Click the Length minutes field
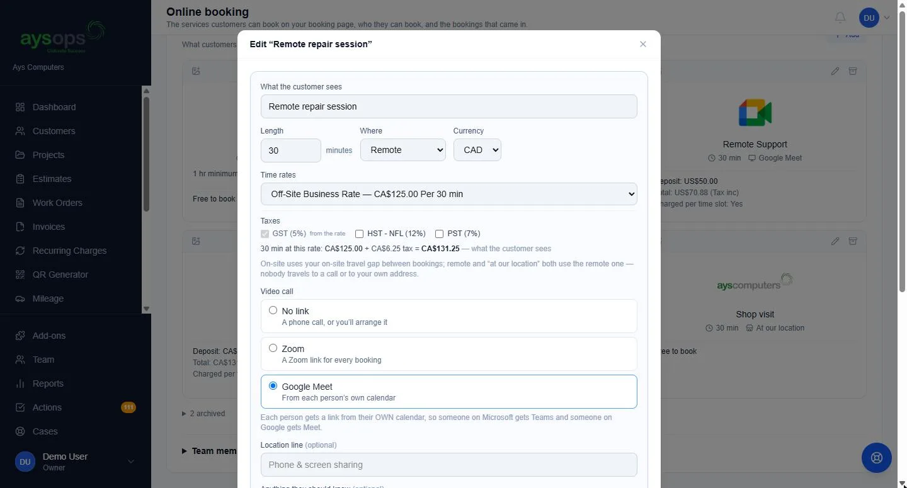The height and width of the screenshot is (488, 907). [291, 150]
